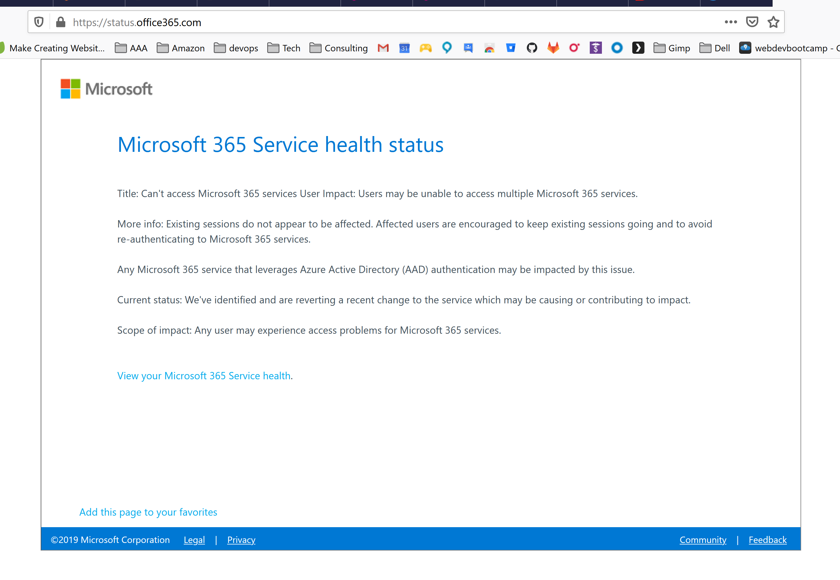Click the Microsoft 365 Service health status heading
The image size is (840, 580).
[x=281, y=144]
